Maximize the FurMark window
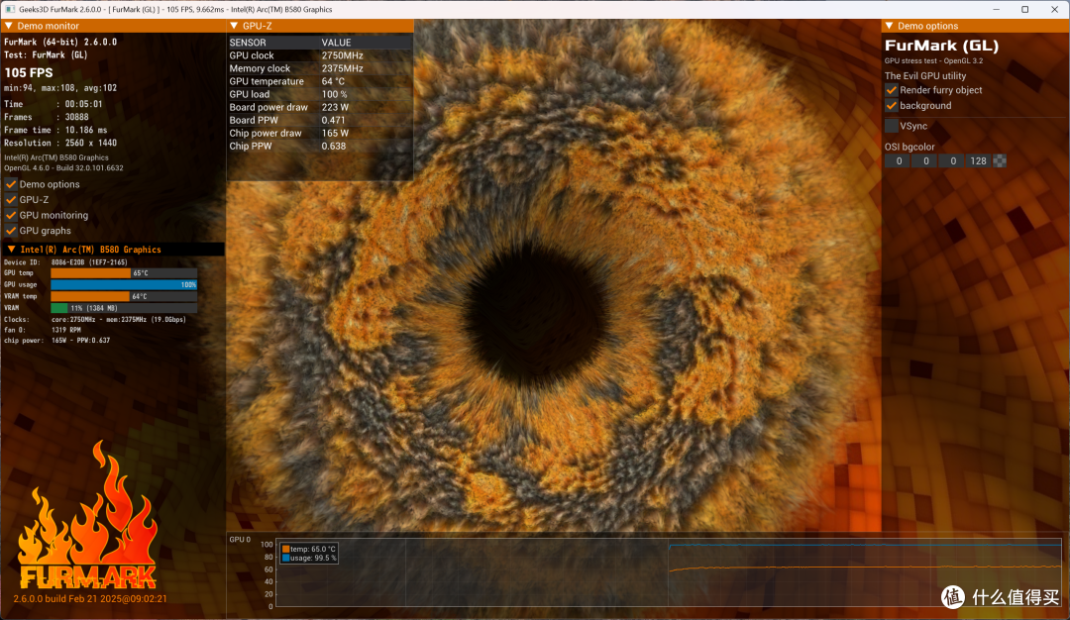This screenshot has width=1070, height=620. pos(1025,10)
